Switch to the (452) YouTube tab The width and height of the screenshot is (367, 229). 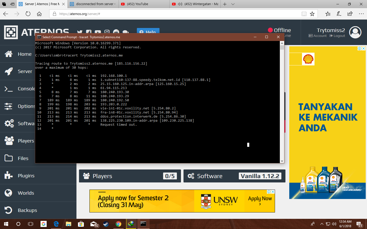[x=144, y=4]
